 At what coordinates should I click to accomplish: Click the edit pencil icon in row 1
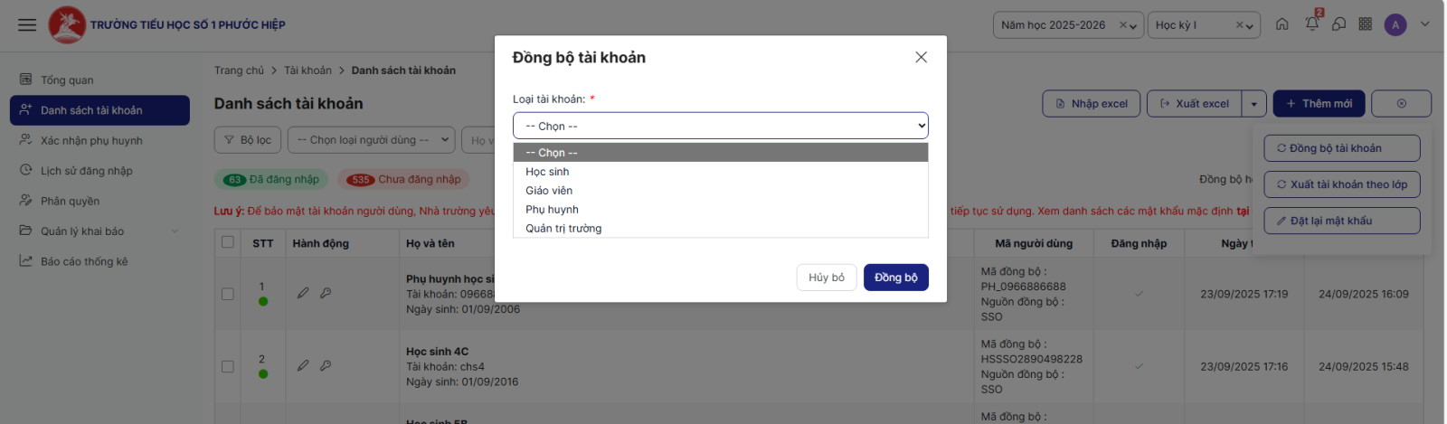303,293
